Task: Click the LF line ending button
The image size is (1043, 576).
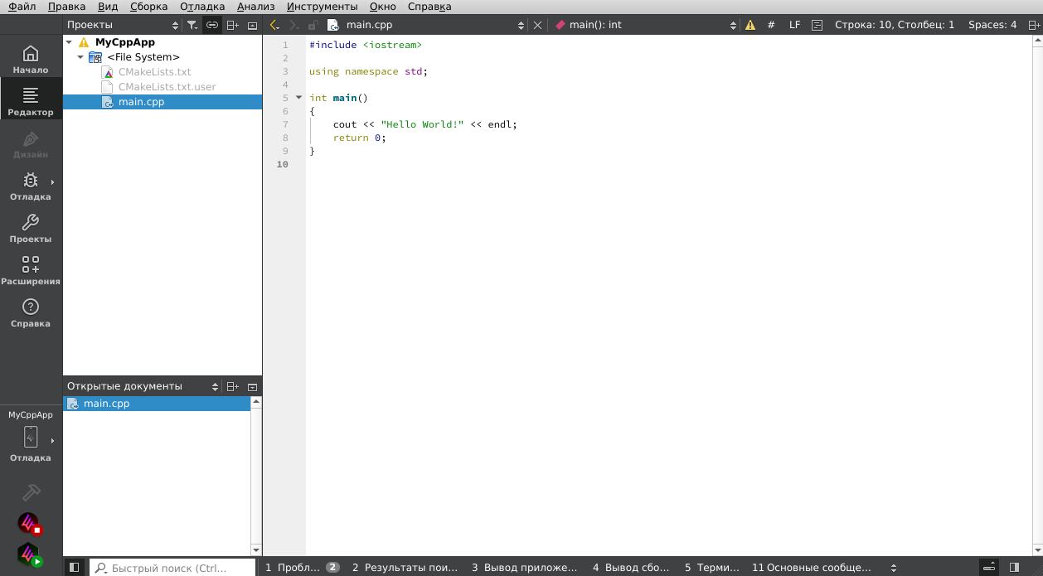Action: (x=794, y=25)
